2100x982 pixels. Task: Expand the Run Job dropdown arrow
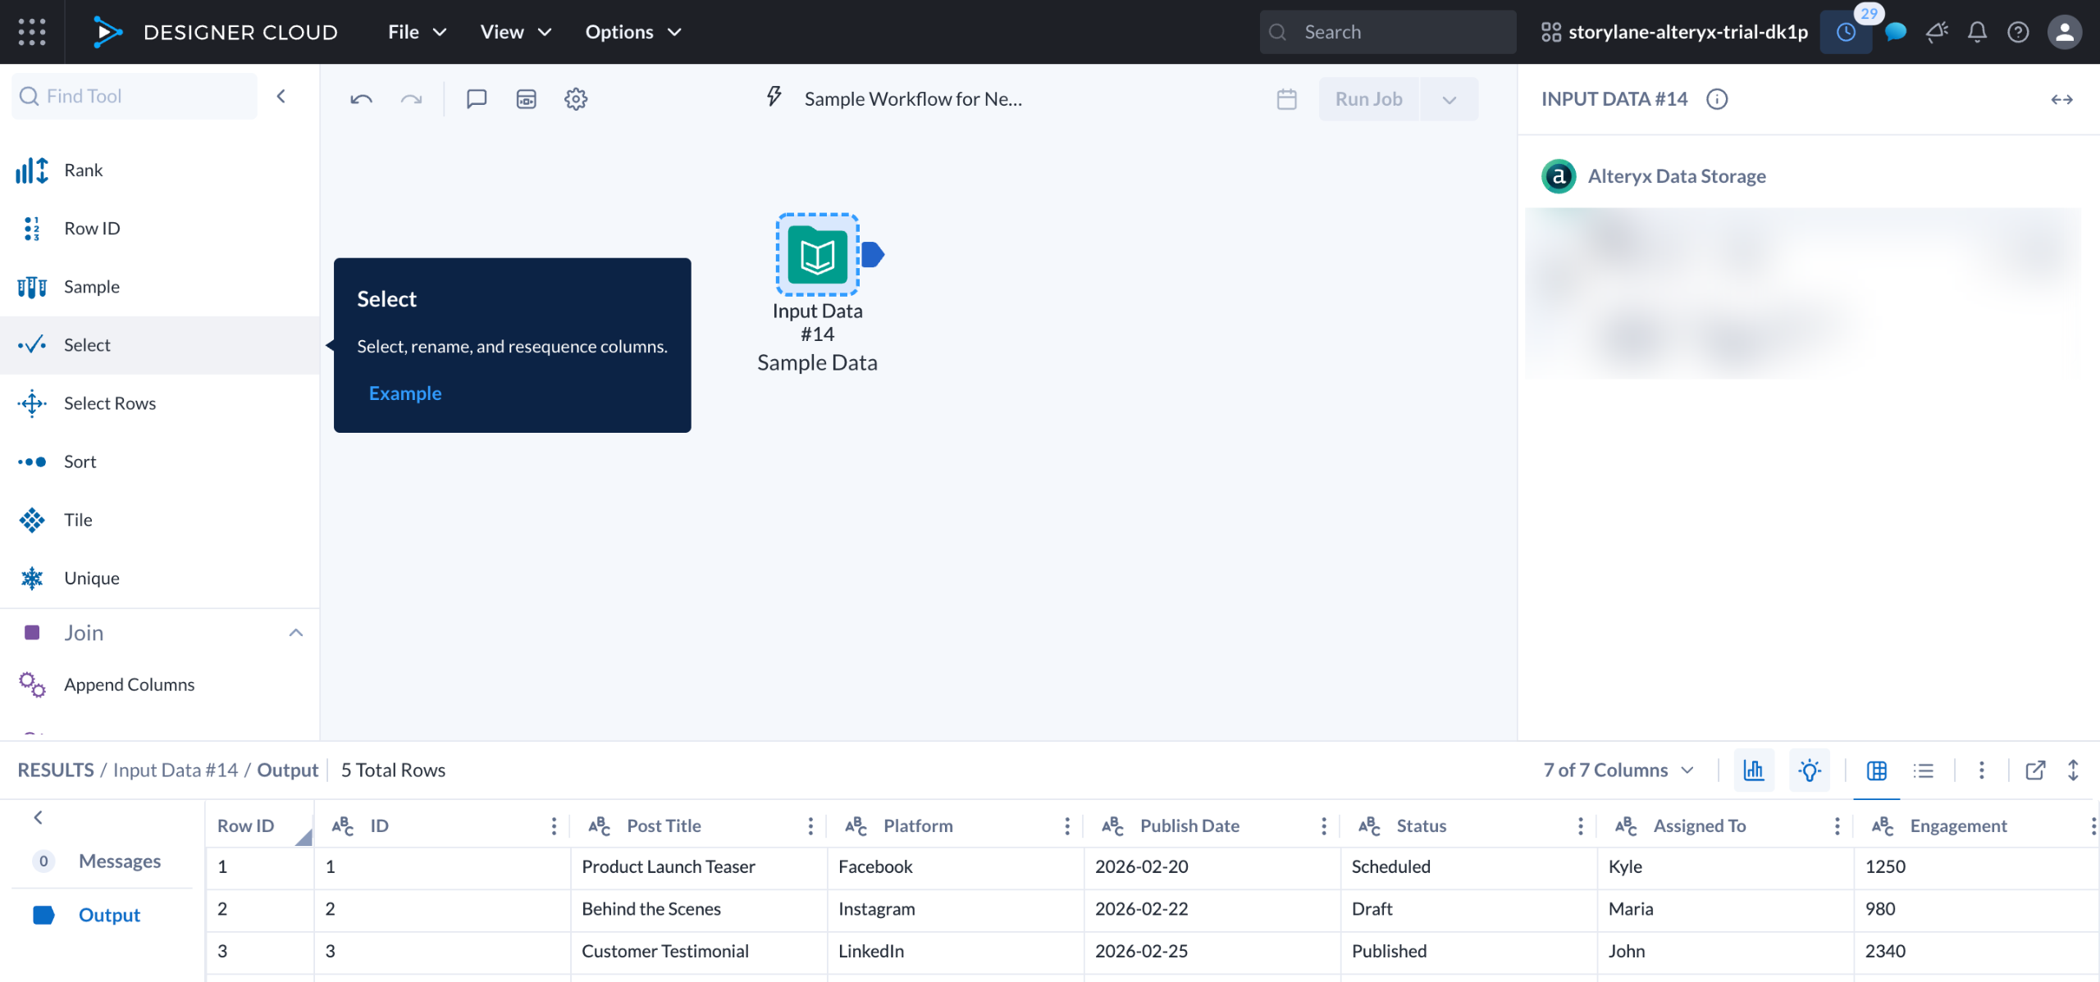1449,99
